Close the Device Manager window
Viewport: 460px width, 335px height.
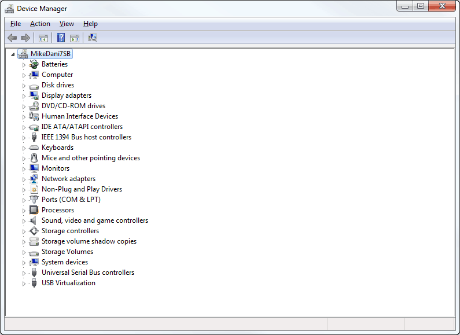(x=442, y=6)
